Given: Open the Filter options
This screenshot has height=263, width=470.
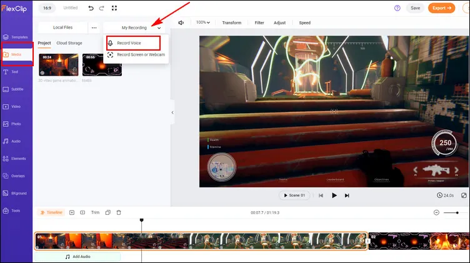Looking at the screenshot, I should pos(259,22).
